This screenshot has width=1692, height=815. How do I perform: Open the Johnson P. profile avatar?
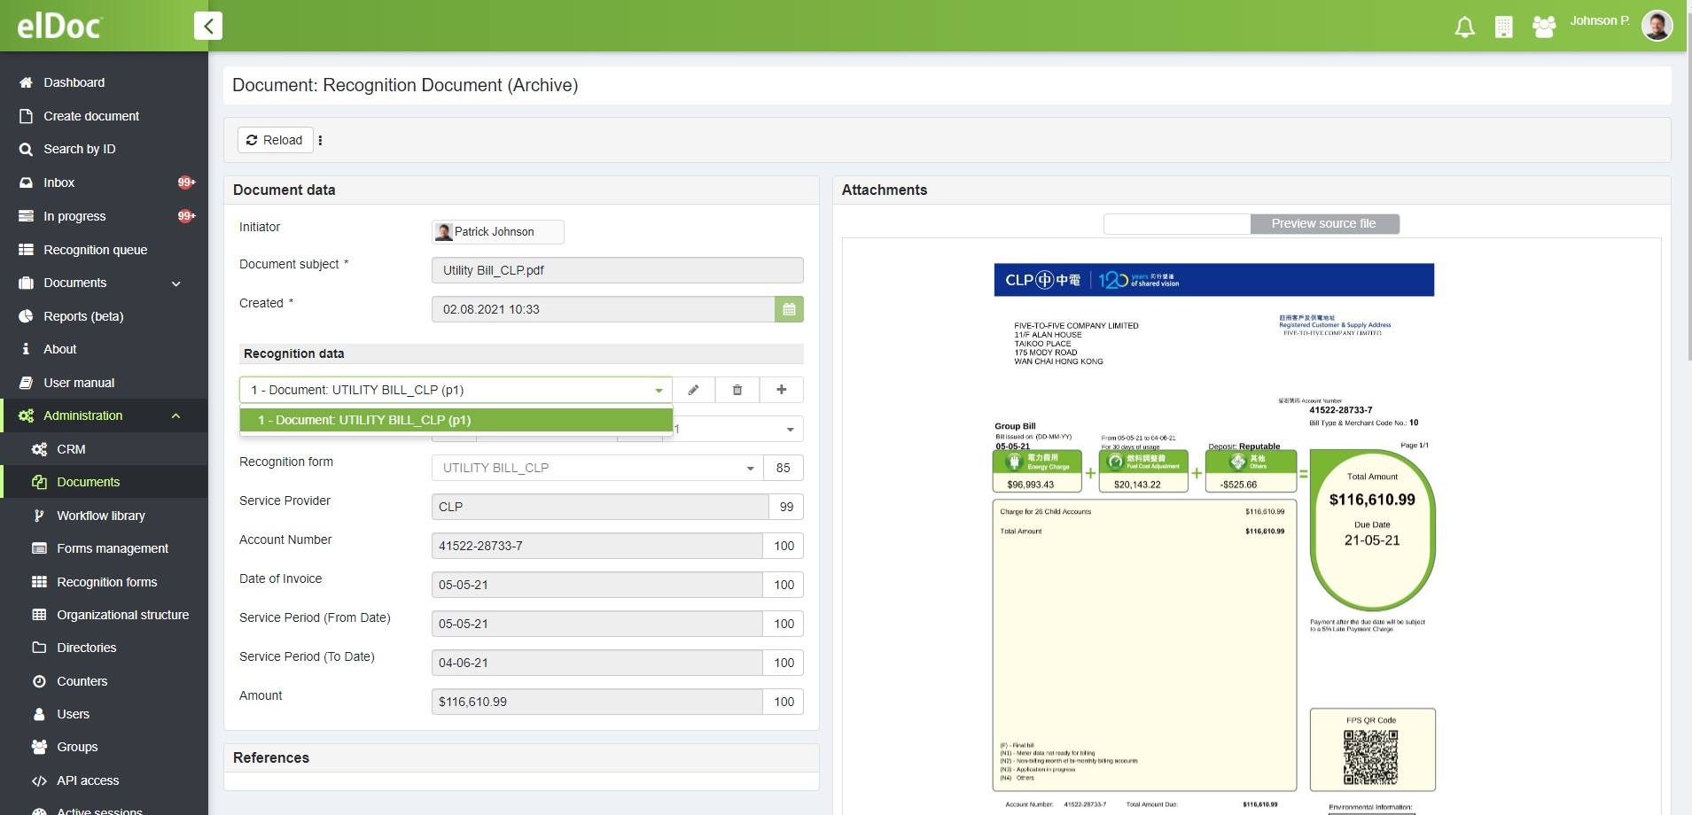[x=1657, y=25]
